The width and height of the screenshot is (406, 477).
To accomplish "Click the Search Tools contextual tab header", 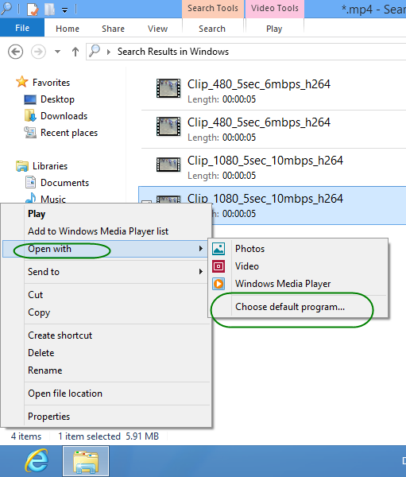I will coord(213,9).
